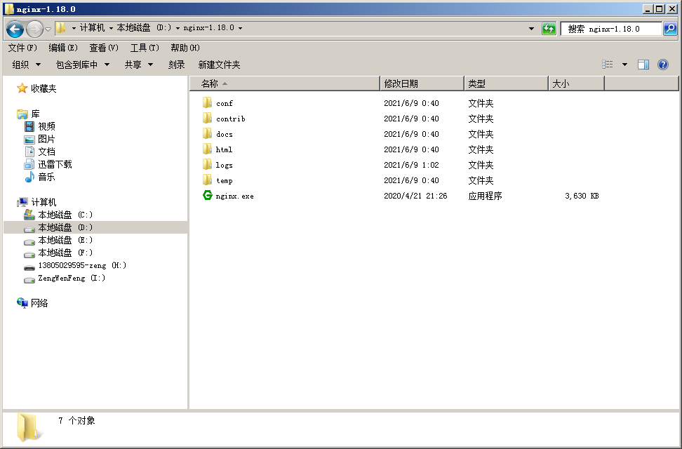Select the contrib folder icon
The width and height of the screenshot is (682, 449).
coord(208,118)
